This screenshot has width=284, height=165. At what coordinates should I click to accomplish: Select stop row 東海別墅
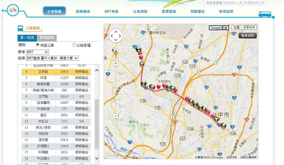click(56, 84)
